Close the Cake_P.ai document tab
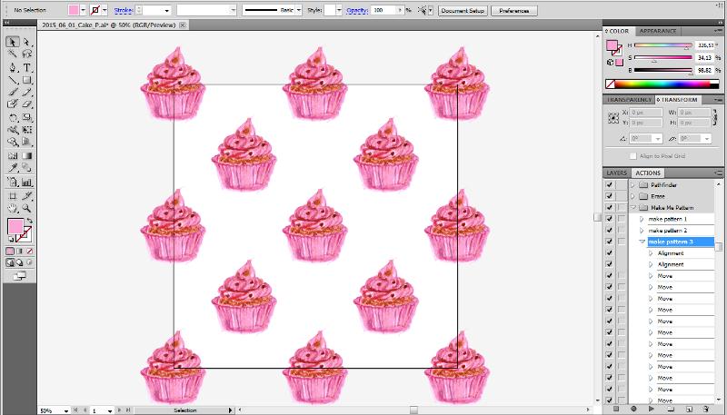Viewport: 727px width, 415px height. 183,25
